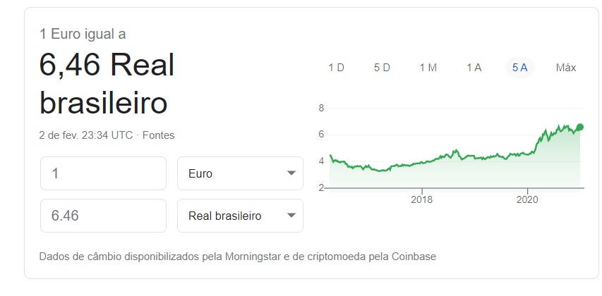The width and height of the screenshot is (602, 296).
Task: Select the 5 A range tab
Action: [520, 68]
